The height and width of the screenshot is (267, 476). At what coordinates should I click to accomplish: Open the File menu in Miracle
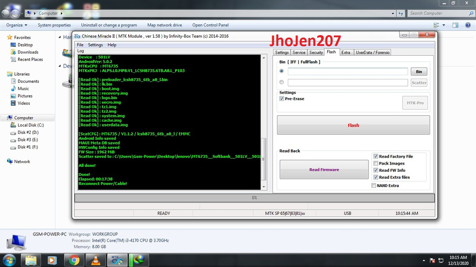(x=80, y=45)
